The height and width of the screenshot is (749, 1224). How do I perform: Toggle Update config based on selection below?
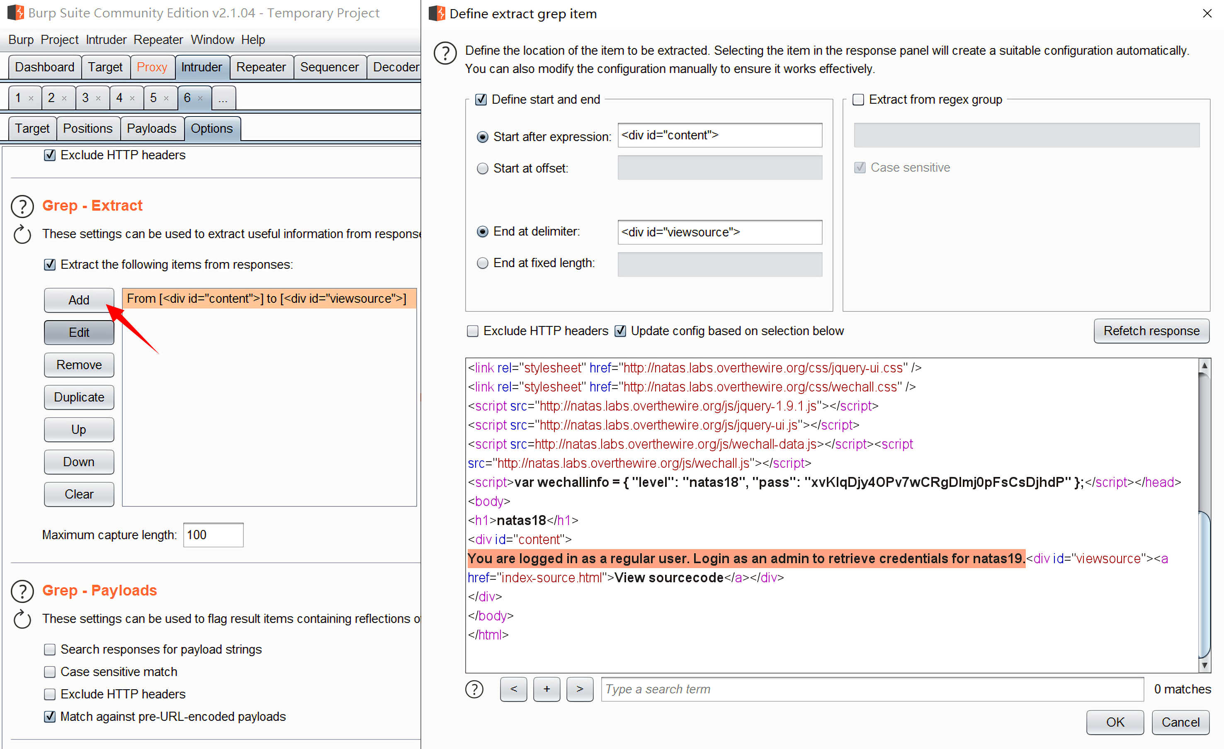coord(620,331)
